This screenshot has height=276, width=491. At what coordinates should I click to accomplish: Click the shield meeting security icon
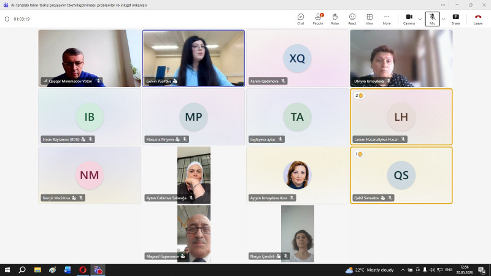click(x=7, y=19)
